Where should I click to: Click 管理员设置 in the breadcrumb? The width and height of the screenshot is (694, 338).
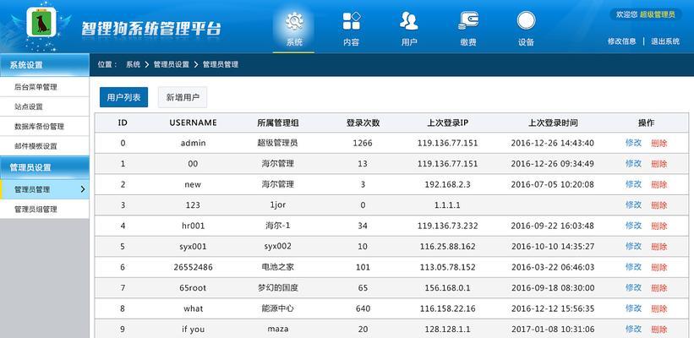tap(172, 64)
